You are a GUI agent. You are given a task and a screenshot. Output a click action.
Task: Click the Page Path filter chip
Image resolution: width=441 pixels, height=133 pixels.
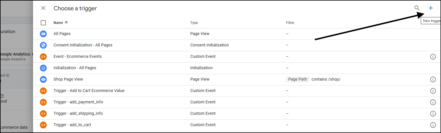pos(297,79)
